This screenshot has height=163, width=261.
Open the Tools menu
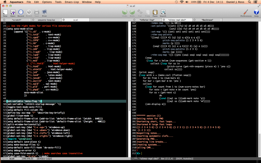[58, 2]
